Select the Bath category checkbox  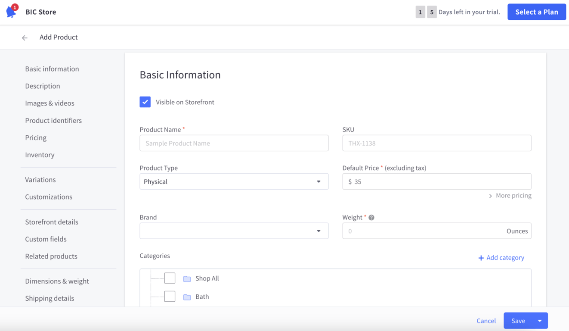(170, 296)
